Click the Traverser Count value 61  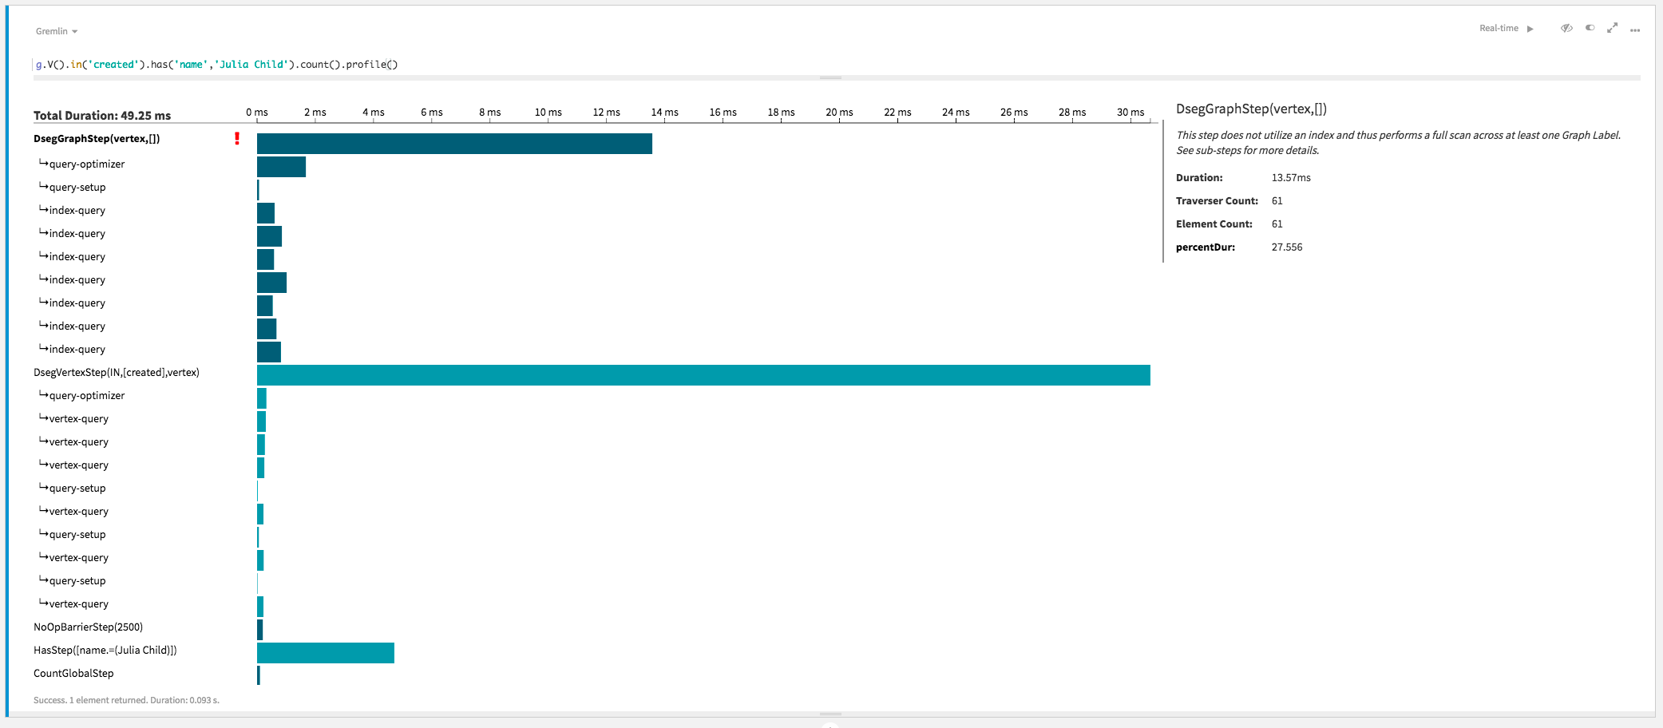pos(1277,200)
